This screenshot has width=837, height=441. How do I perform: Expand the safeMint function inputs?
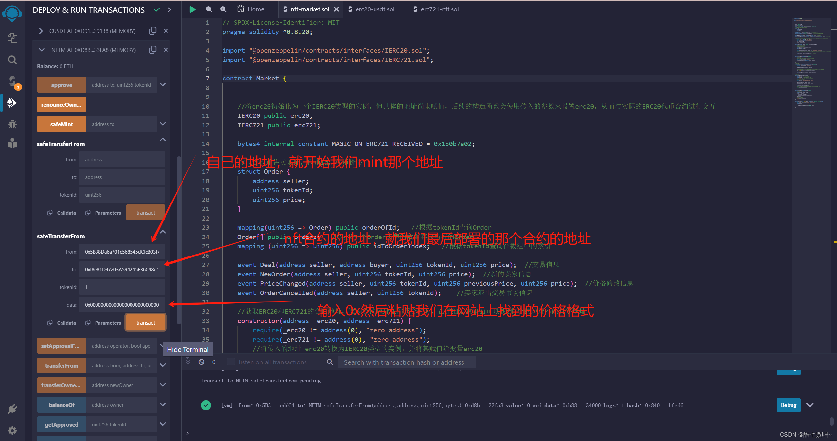tap(163, 124)
